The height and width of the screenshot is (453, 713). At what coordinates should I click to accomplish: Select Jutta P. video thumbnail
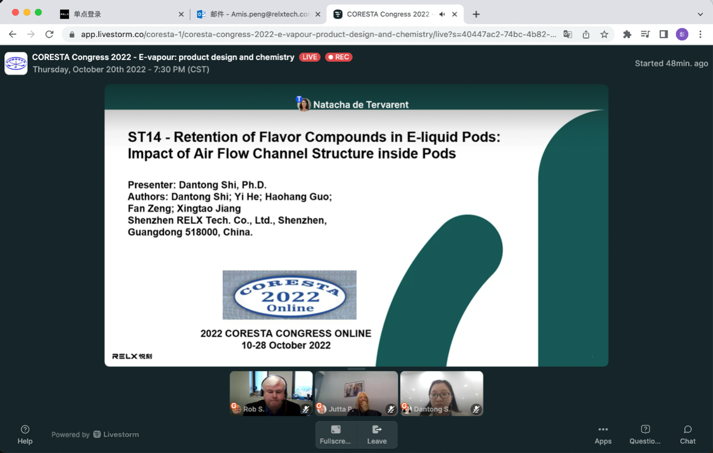[x=356, y=393]
